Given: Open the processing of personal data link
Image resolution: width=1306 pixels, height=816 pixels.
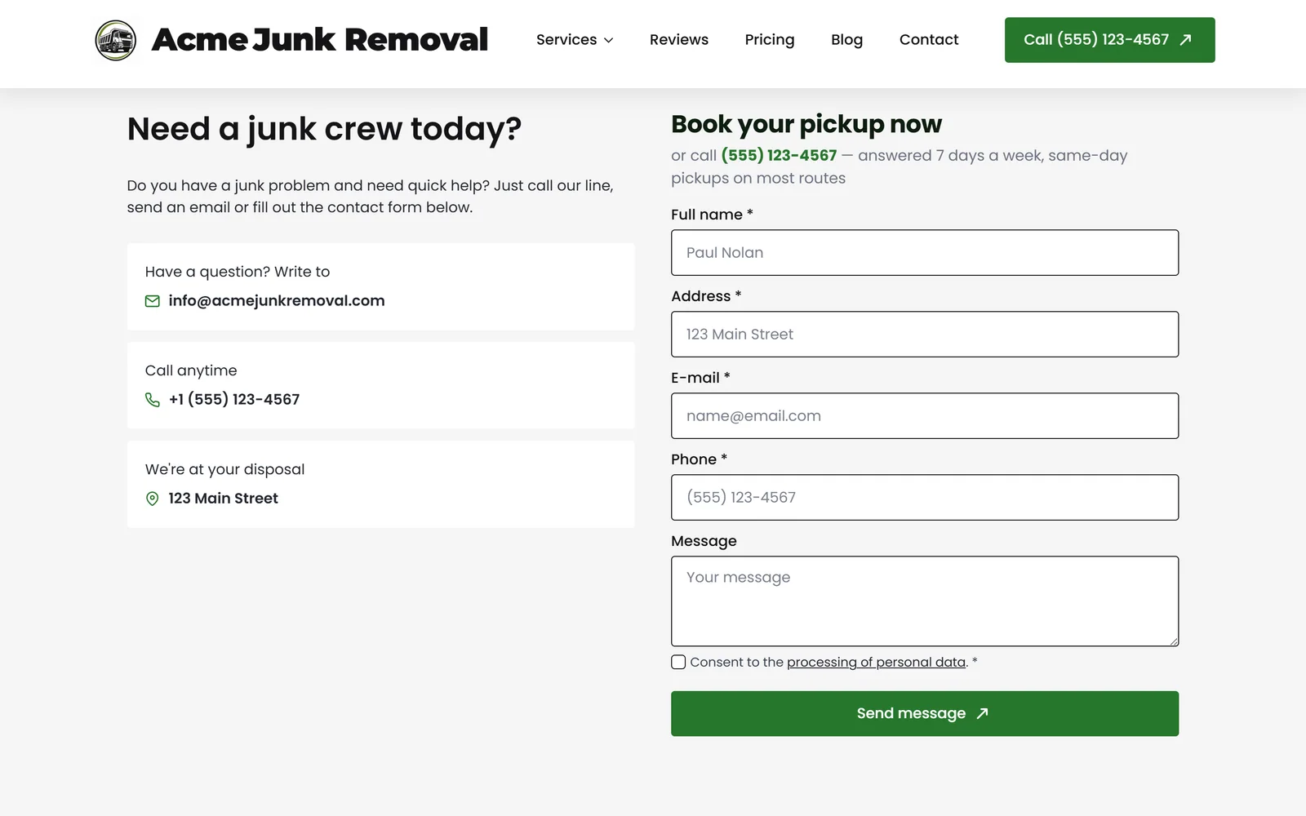Looking at the screenshot, I should point(877,662).
